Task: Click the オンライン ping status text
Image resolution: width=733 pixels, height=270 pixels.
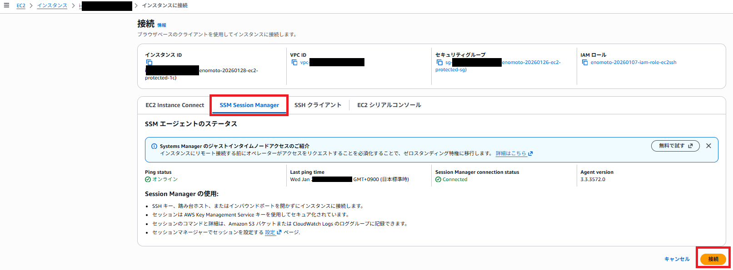Action: click(165, 180)
